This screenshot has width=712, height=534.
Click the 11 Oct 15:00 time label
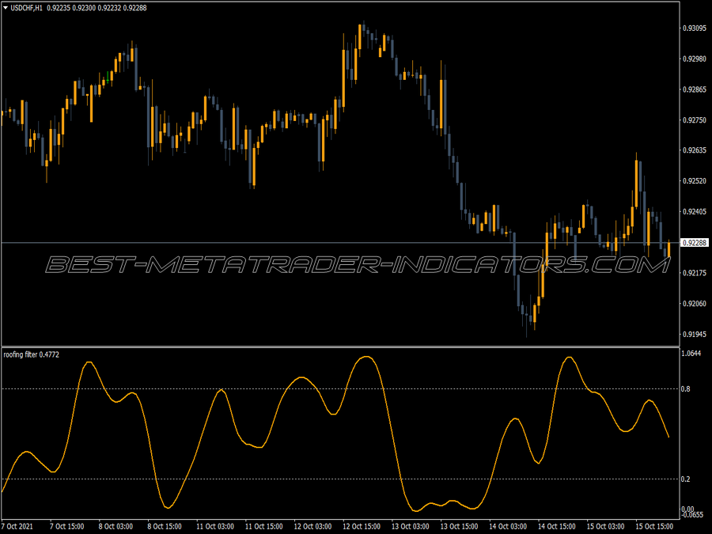coord(263,526)
